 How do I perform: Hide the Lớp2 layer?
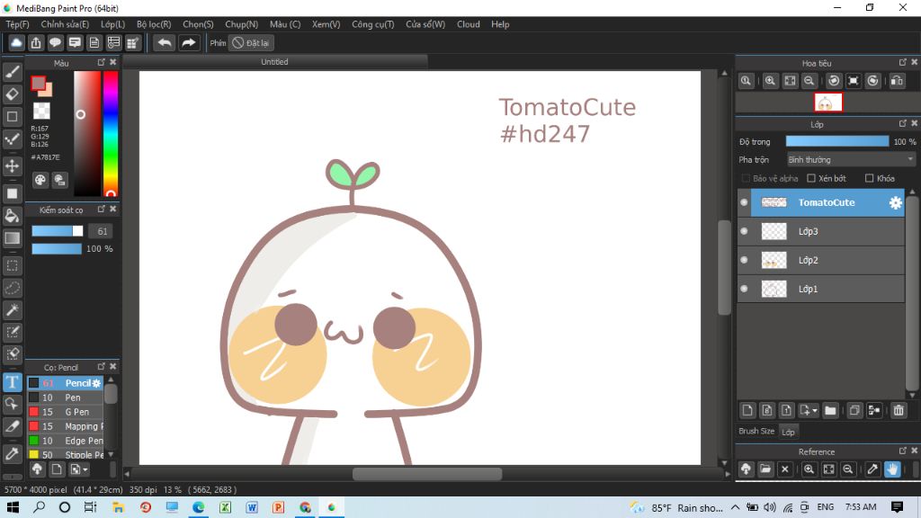tap(744, 260)
